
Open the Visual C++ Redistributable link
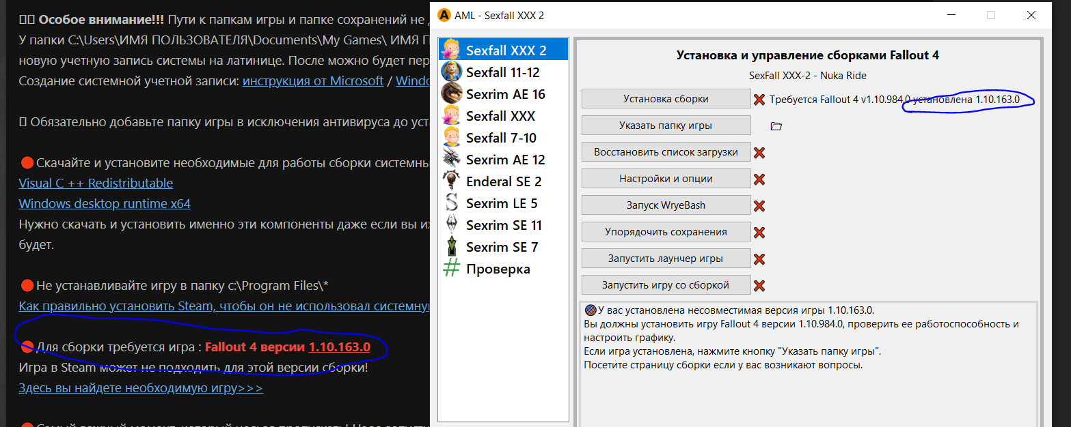(96, 183)
